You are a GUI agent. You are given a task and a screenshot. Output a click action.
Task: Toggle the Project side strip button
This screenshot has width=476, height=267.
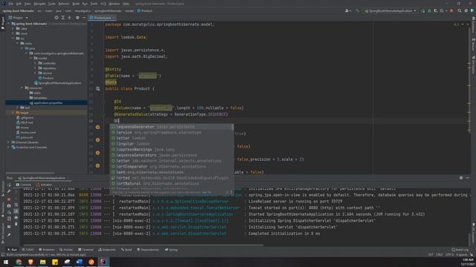click(3, 23)
